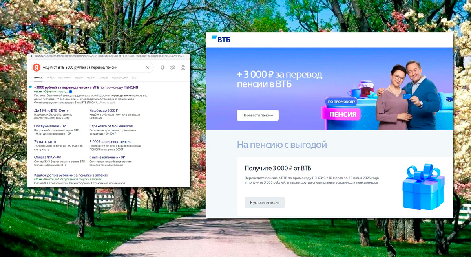Screen dimensions: 471x257
Task: Start image search with the camera icon
Action: pos(183,67)
